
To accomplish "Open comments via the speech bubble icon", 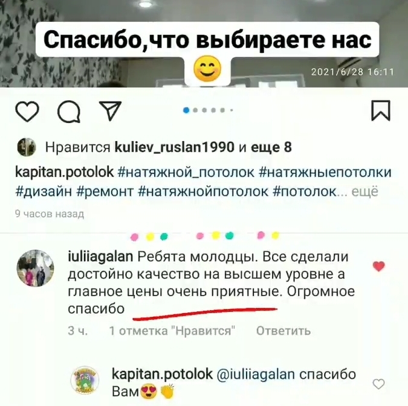I will [x=69, y=112].
